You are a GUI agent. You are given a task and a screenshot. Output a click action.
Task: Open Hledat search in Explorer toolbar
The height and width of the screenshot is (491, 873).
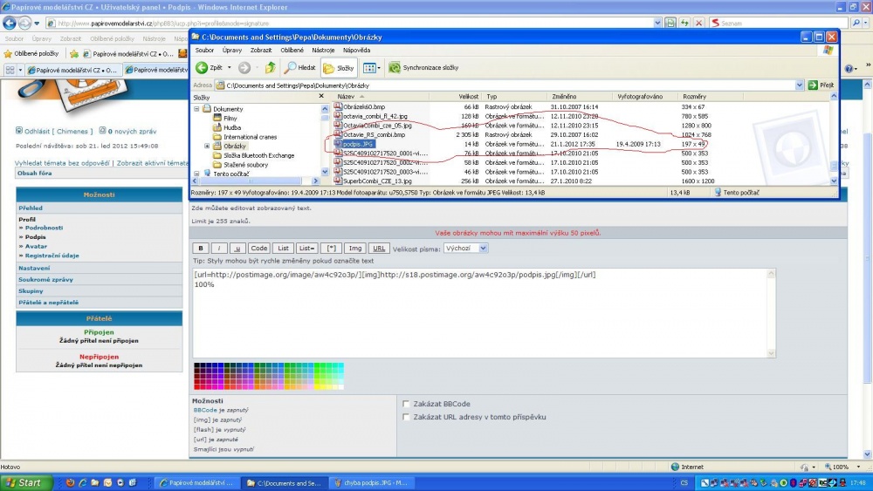[x=299, y=68]
